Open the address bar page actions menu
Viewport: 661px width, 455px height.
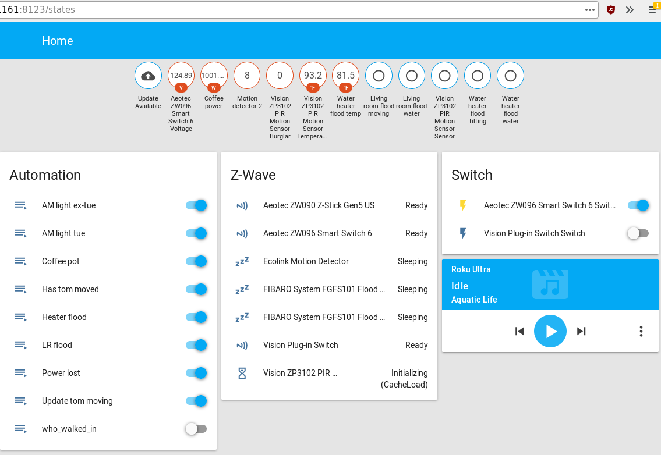[590, 10]
